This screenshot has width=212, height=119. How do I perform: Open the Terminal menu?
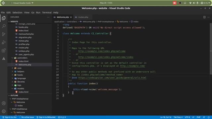pyautogui.click(x=47, y=13)
